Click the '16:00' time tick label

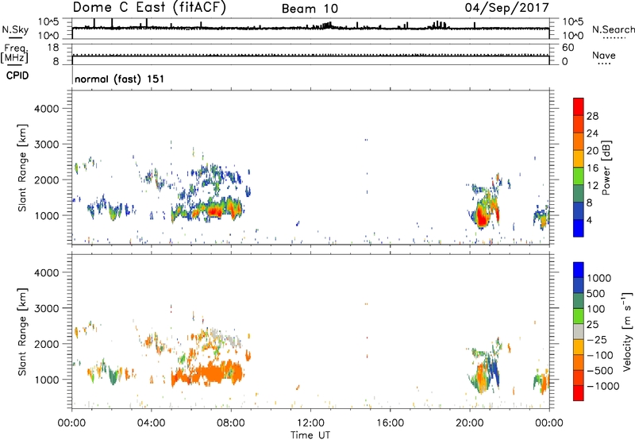390,423
